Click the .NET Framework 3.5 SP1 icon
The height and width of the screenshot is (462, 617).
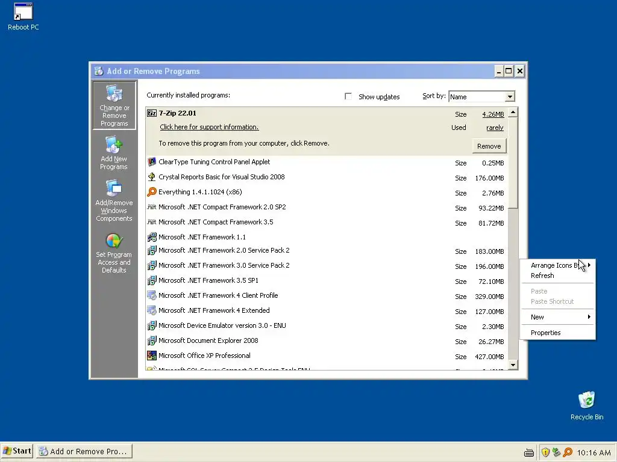[151, 280]
